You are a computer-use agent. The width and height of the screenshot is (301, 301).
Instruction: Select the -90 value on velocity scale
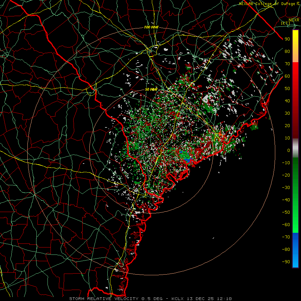coord(286,262)
